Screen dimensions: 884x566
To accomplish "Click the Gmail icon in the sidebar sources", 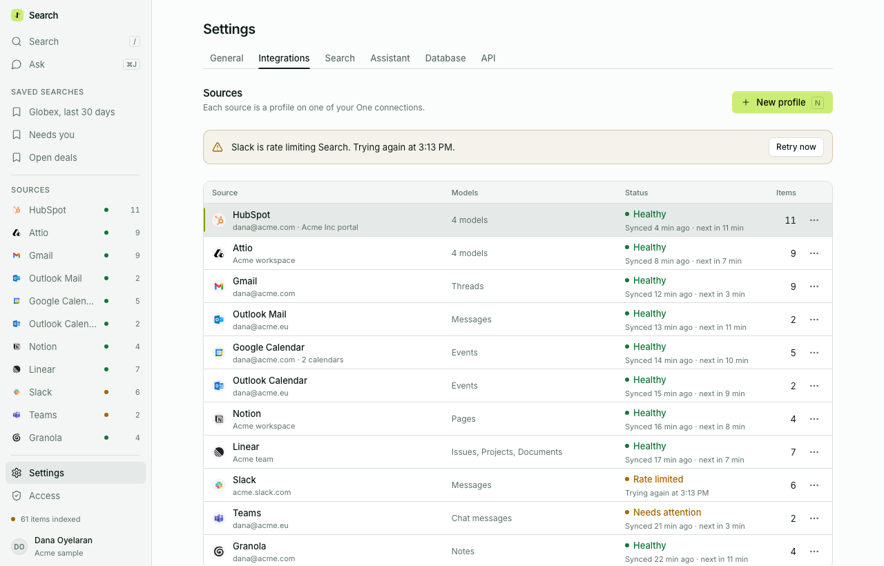I will point(17,255).
